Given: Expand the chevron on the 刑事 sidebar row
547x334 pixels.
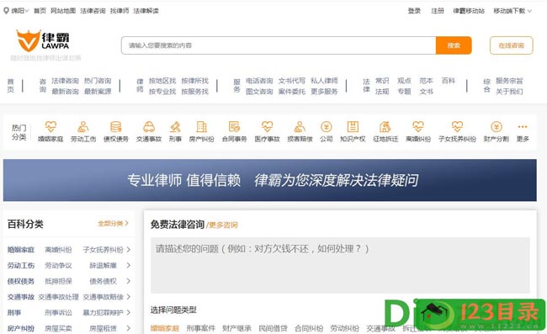Looking at the screenshot, I should click(x=129, y=312).
